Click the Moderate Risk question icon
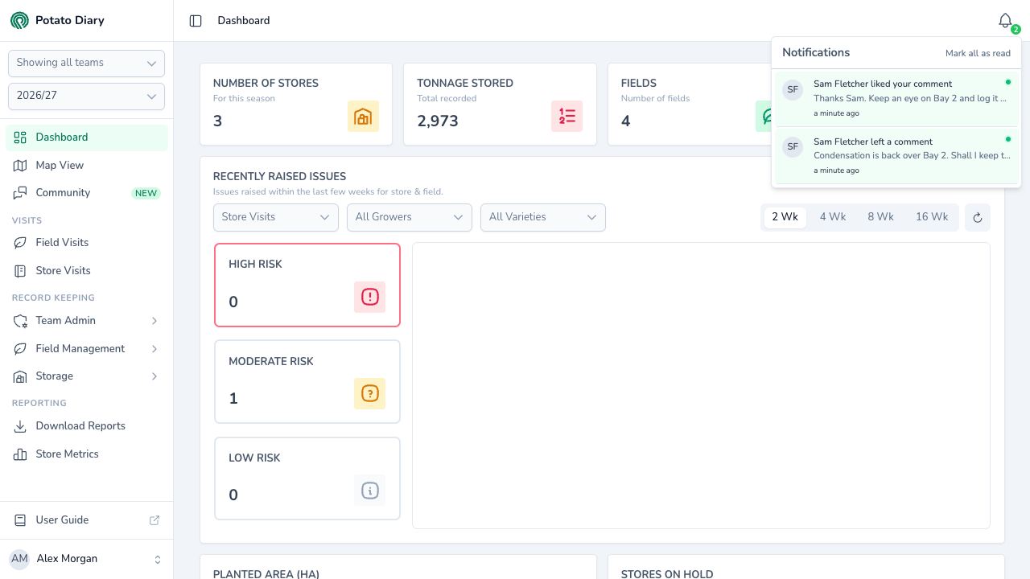The image size is (1030, 579). coord(369,394)
